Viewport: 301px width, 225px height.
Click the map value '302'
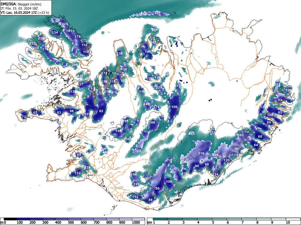[x=138, y=151]
